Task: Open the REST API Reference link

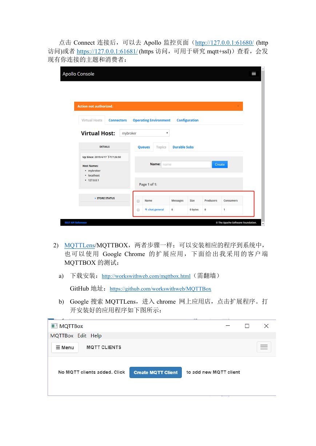Action: [x=76, y=223]
